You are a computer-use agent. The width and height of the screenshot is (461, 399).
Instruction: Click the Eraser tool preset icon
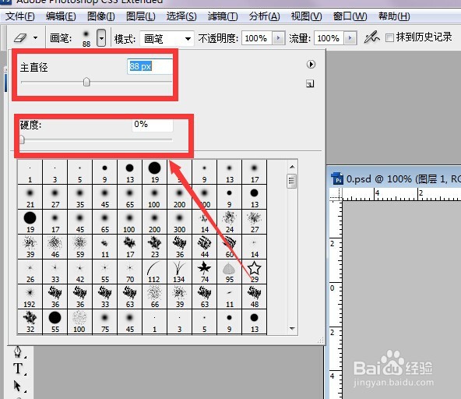pyautogui.click(x=20, y=37)
